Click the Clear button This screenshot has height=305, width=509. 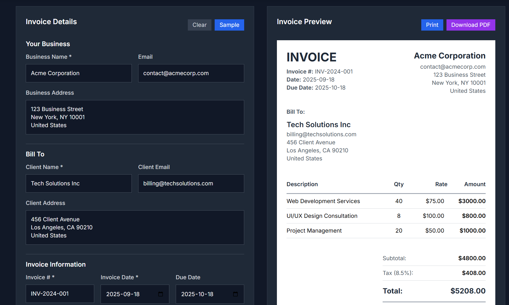[199, 25]
